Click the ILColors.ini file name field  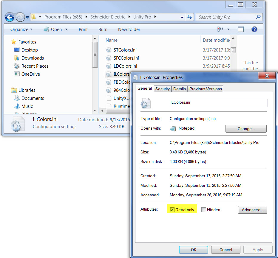tap(218, 103)
